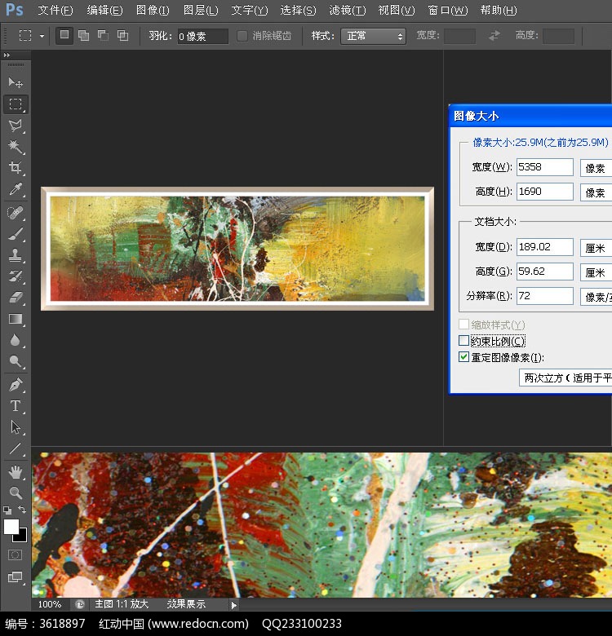Click the New Selection mode icon
This screenshot has width=612, height=636.
click(x=64, y=35)
